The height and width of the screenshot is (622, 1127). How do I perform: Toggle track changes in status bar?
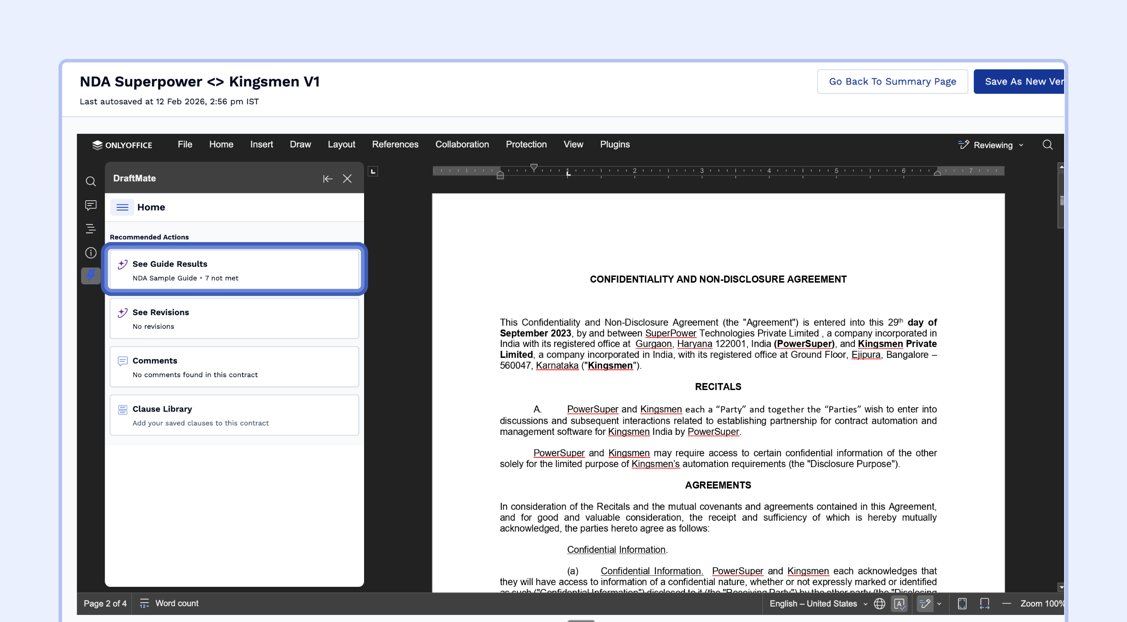[x=925, y=604]
